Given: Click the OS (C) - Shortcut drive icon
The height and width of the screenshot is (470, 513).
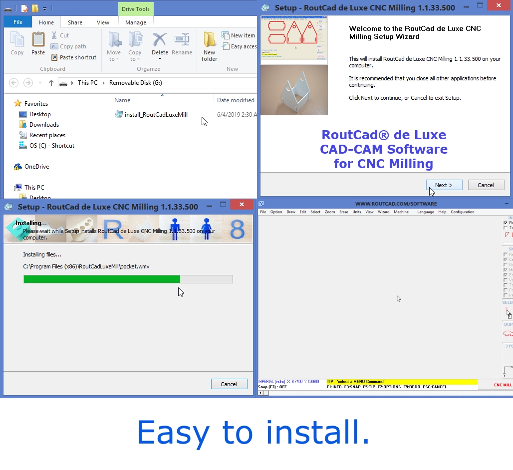Looking at the screenshot, I should (x=23, y=146).
